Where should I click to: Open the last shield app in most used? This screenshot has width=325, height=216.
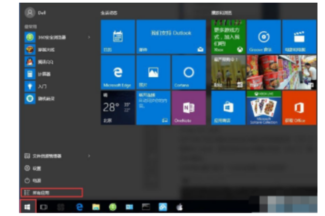pyautogui.click(x=58, y=98)
